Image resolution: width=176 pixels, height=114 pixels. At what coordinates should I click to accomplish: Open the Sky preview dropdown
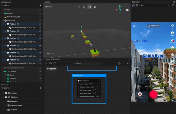pos(155,5)
